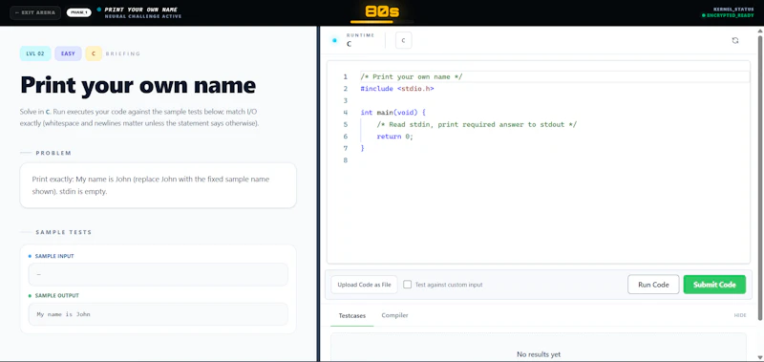
Task: Click the 'Print your own name' heading
Action: click(x=138, y=85)
